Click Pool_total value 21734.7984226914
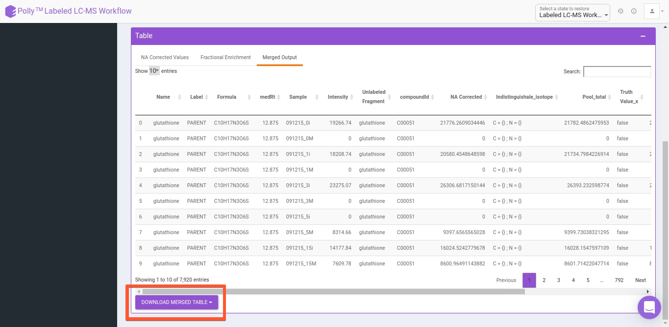Image resolution: width=669 pixels, height=327 pixels. click(x=587, y=154)
